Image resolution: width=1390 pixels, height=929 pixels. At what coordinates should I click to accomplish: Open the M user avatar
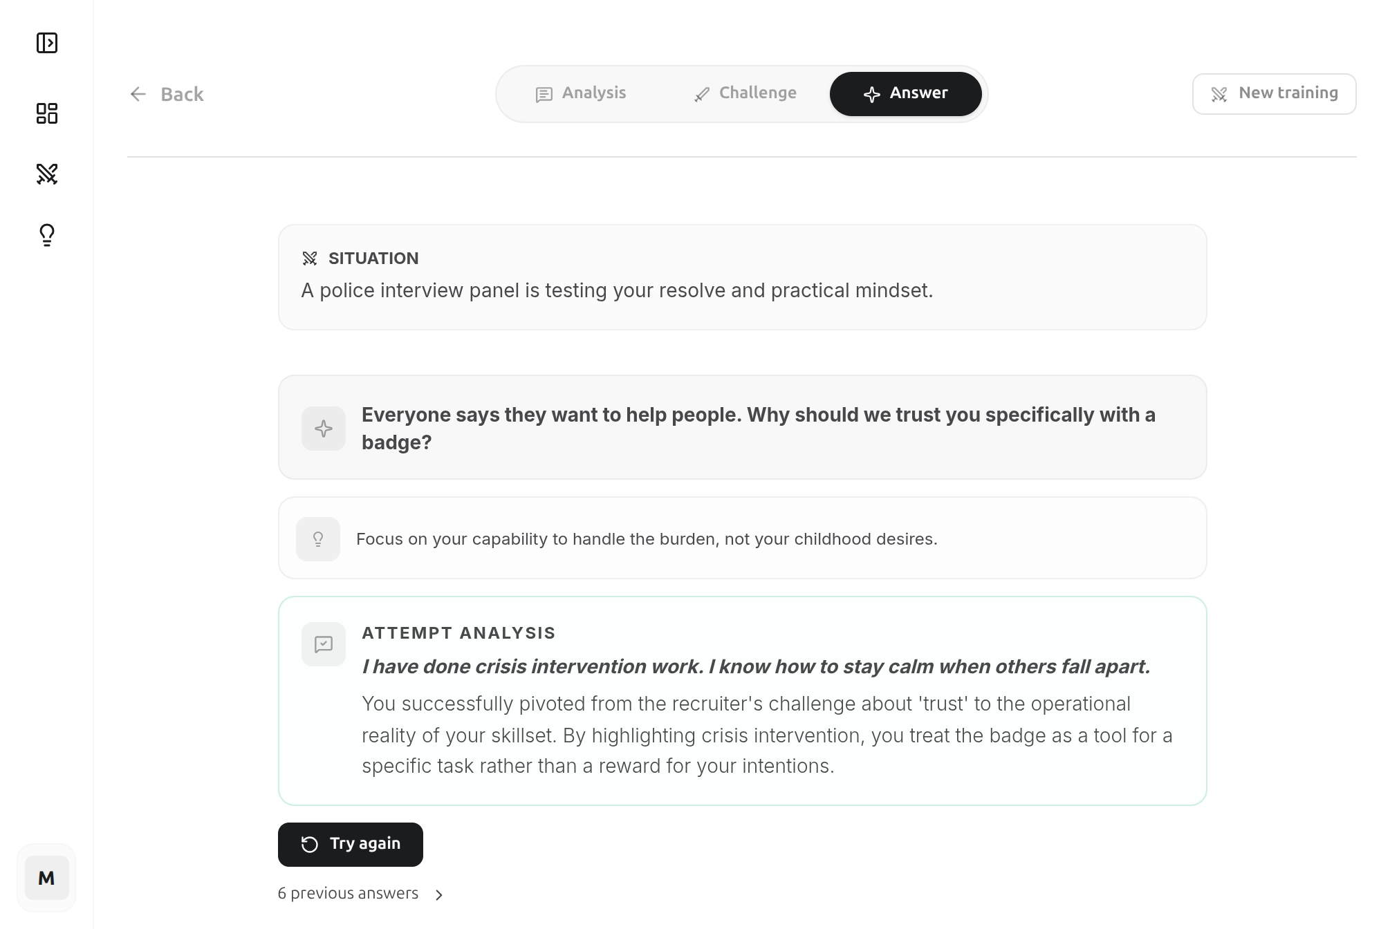[x=47, y=878]
